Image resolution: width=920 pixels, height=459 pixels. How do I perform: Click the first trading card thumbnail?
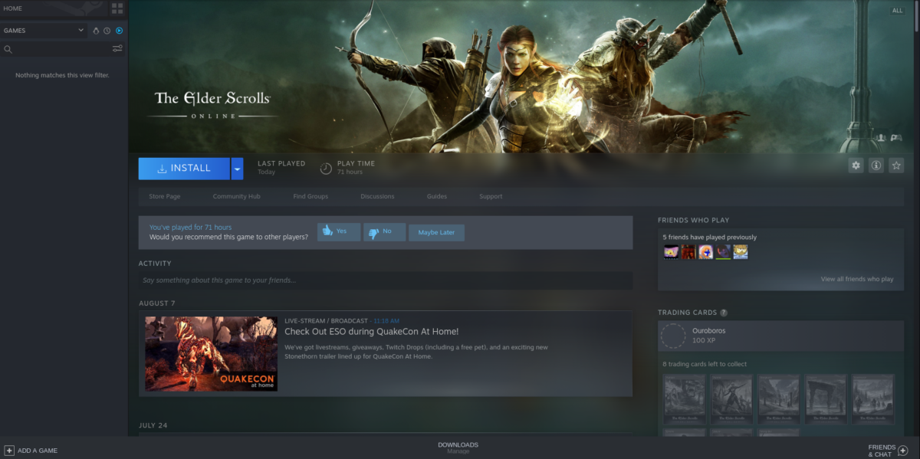click(685, 398)
